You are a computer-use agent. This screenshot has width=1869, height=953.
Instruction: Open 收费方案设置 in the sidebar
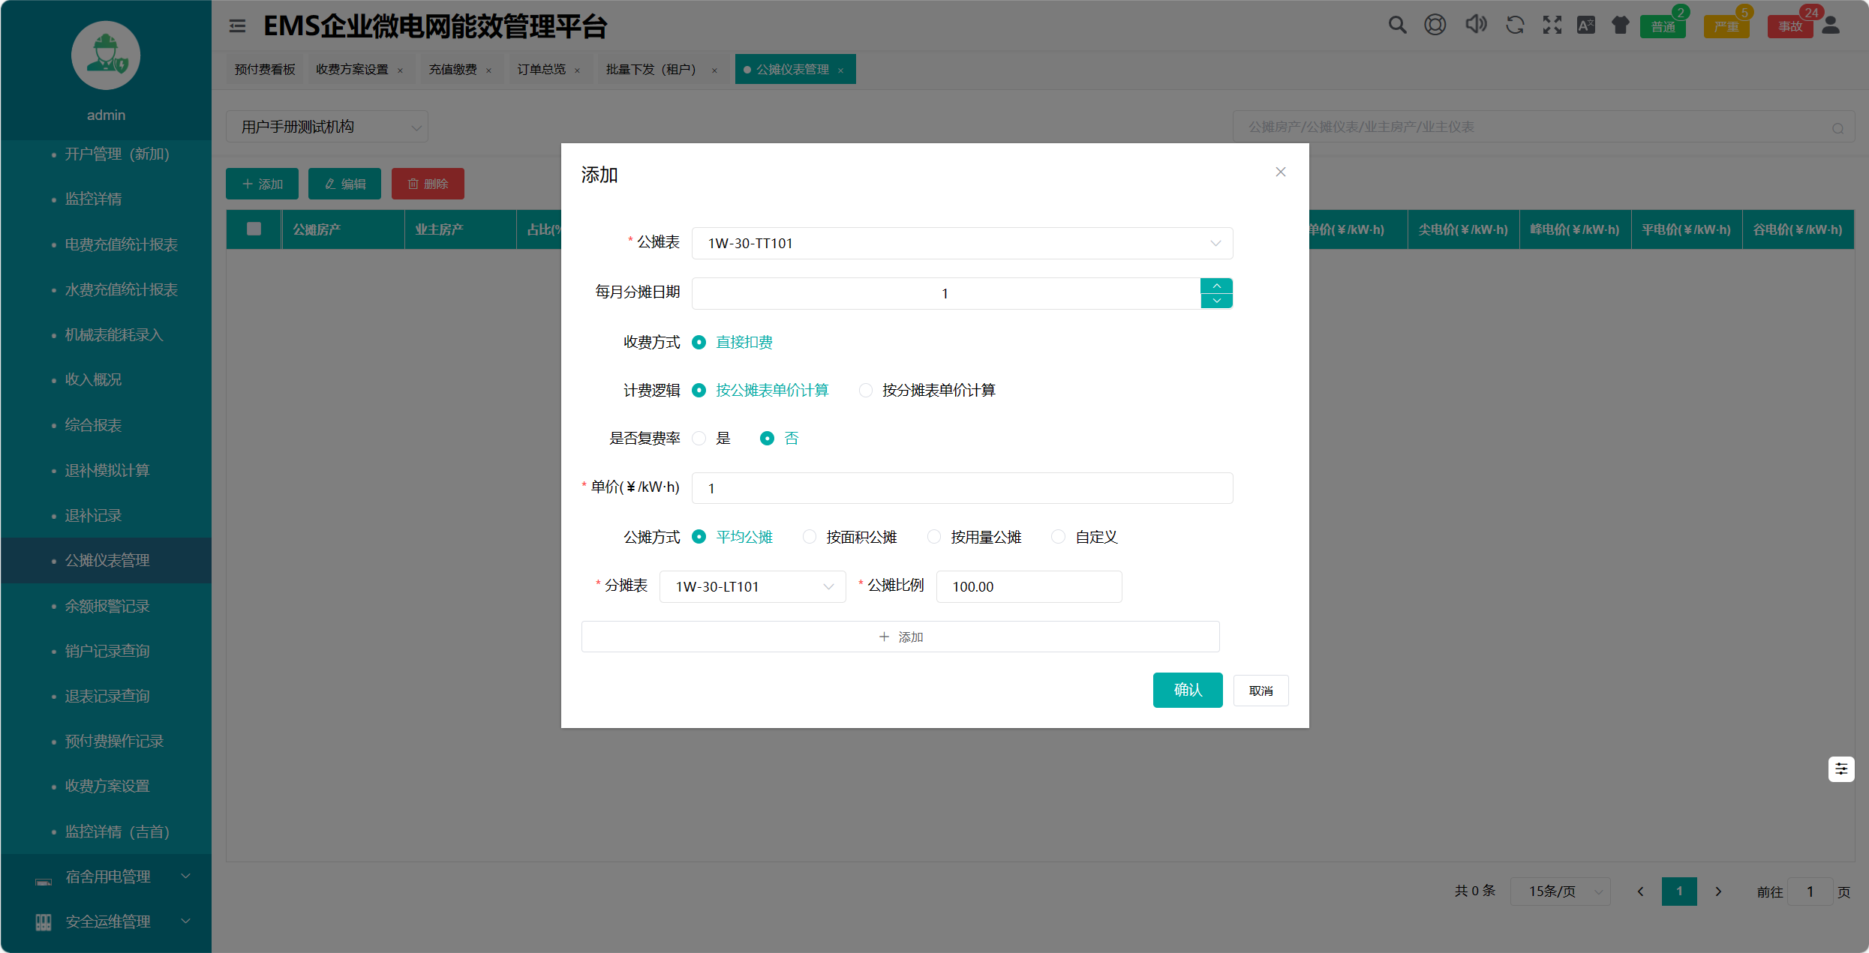(x=107, y=786)
